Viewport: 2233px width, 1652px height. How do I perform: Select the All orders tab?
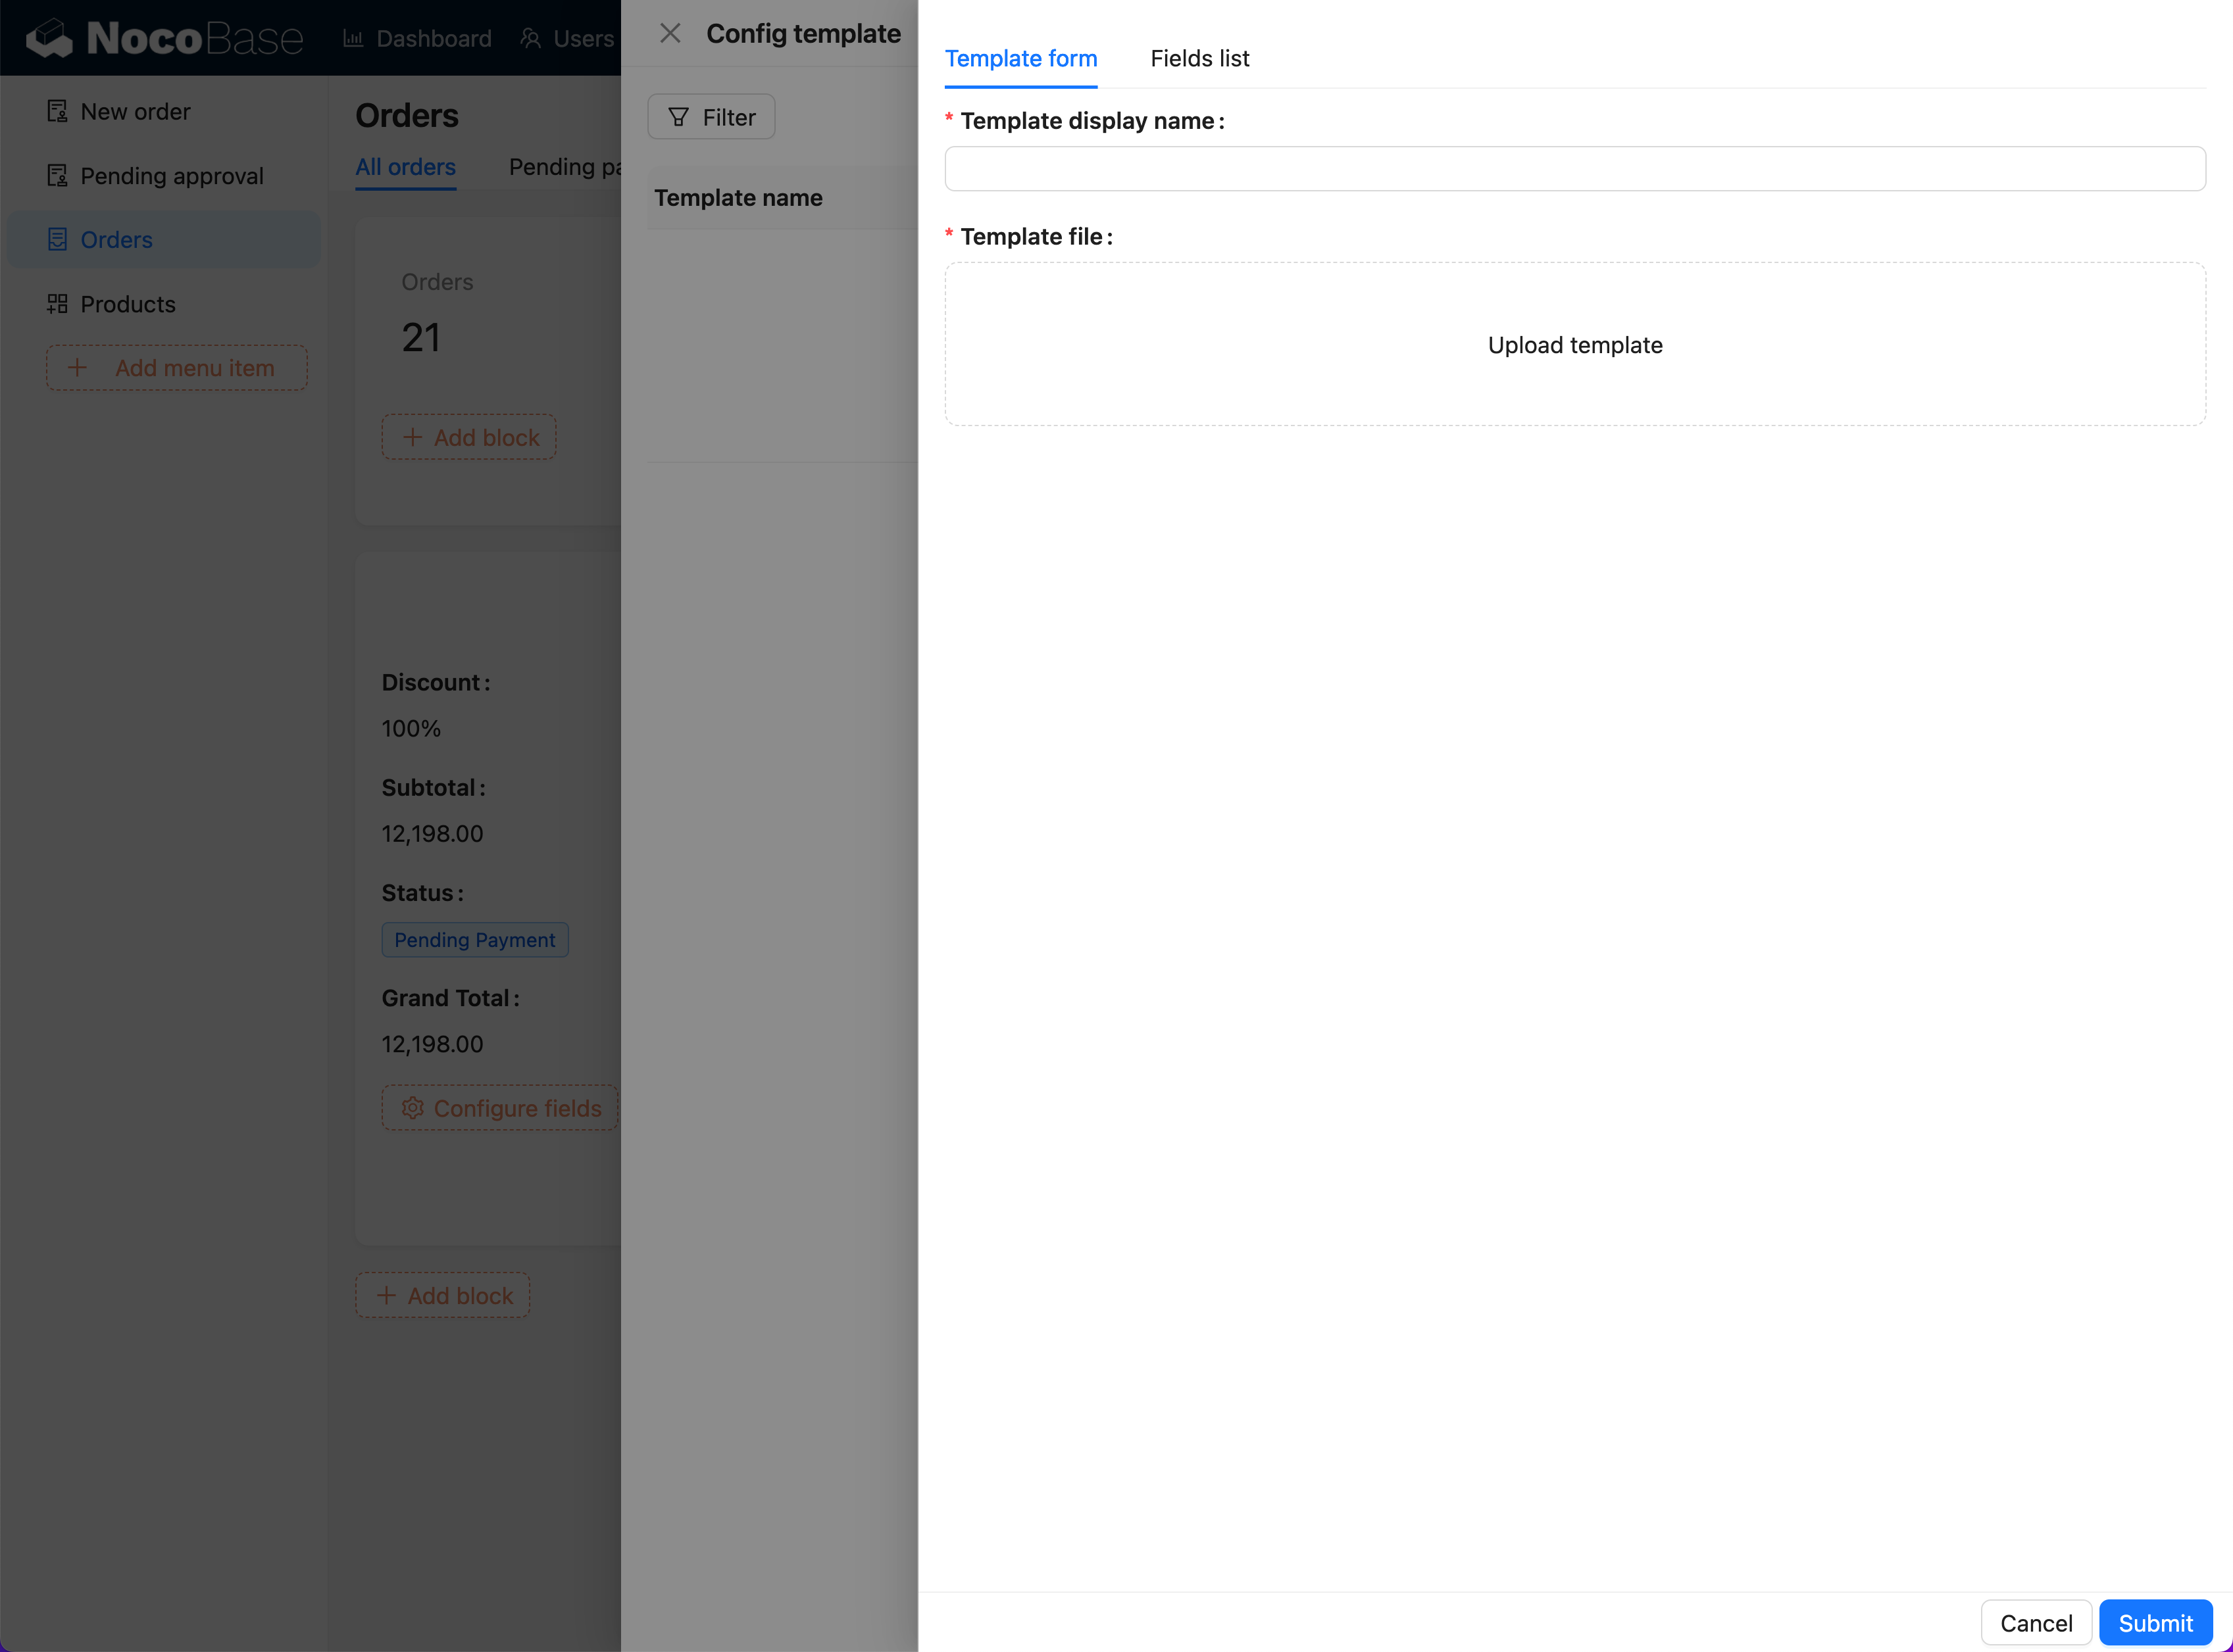(x=404, y=167)
